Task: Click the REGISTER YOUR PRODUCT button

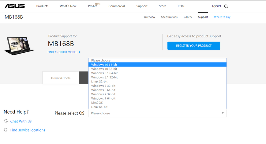Action: point(194,46)
